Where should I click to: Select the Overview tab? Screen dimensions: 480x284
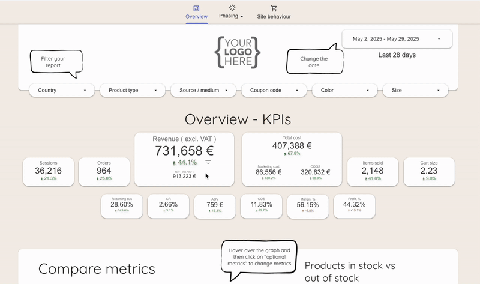tap(196, 16)
